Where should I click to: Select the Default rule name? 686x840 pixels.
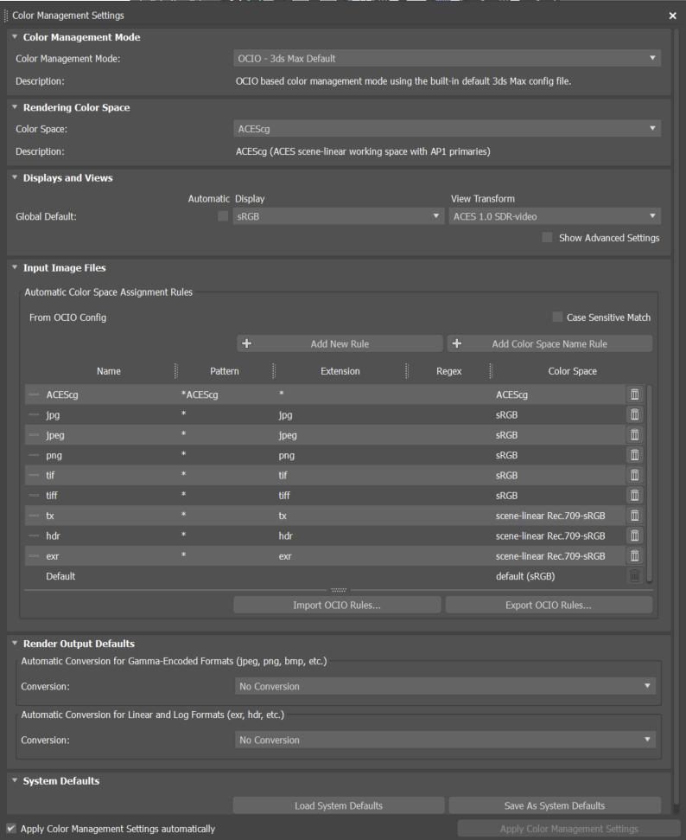click(60, 576)
